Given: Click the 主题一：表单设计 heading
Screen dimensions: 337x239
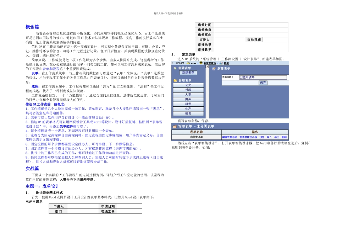Looking at the screenshot, I should click(42, 186).
